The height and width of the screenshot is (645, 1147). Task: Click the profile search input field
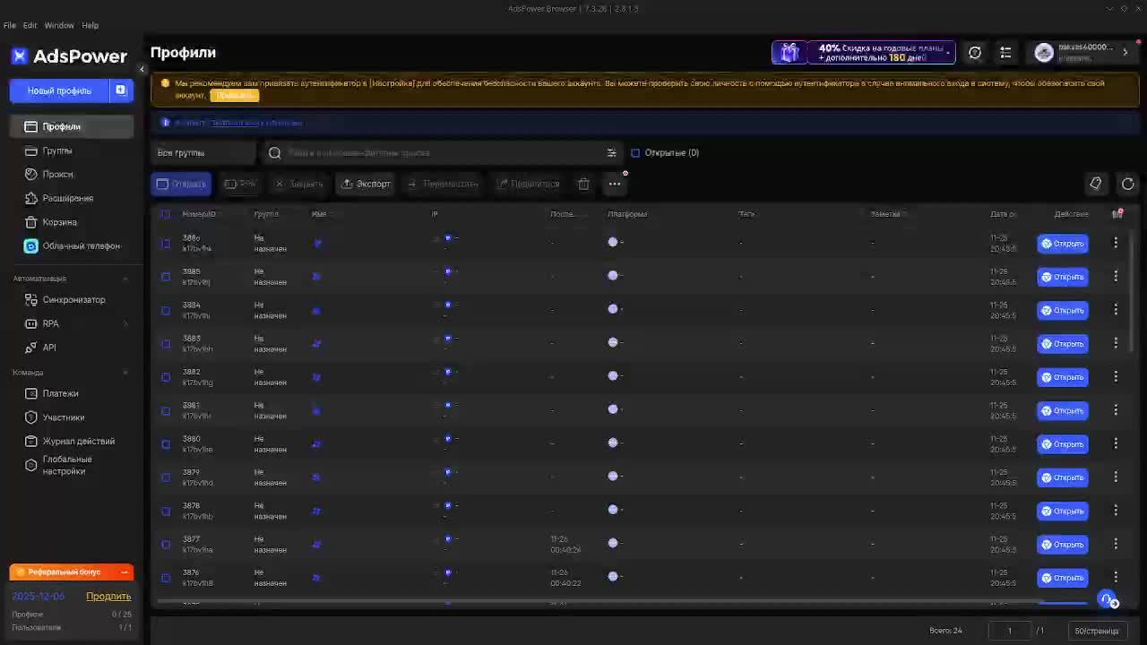coord(444,153)
